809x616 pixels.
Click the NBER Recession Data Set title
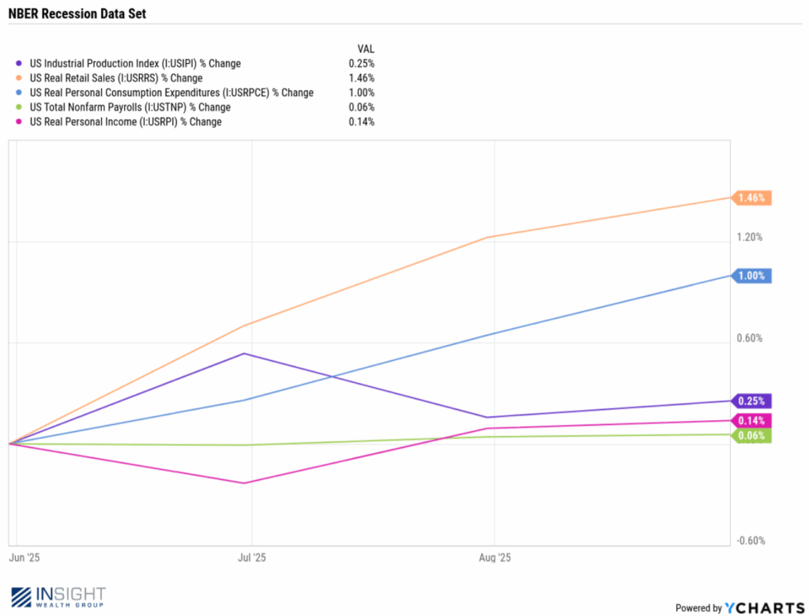coord(77,14)
